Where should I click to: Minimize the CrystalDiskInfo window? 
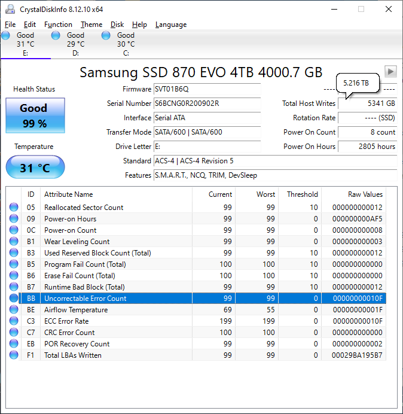(x=334, y=9)
